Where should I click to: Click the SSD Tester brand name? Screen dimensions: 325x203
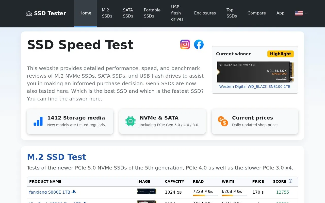point(50,13)
